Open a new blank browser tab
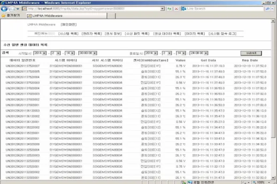The height and width of the screenshot is (184, 277). 111,15
